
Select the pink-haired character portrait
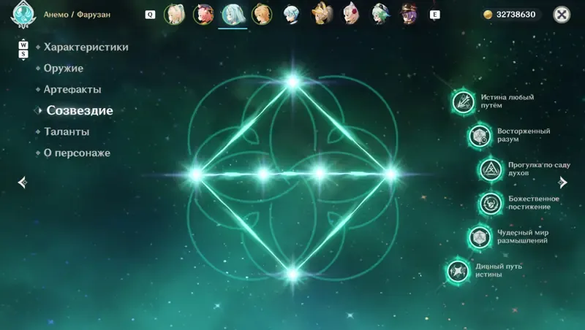point(203,15)
